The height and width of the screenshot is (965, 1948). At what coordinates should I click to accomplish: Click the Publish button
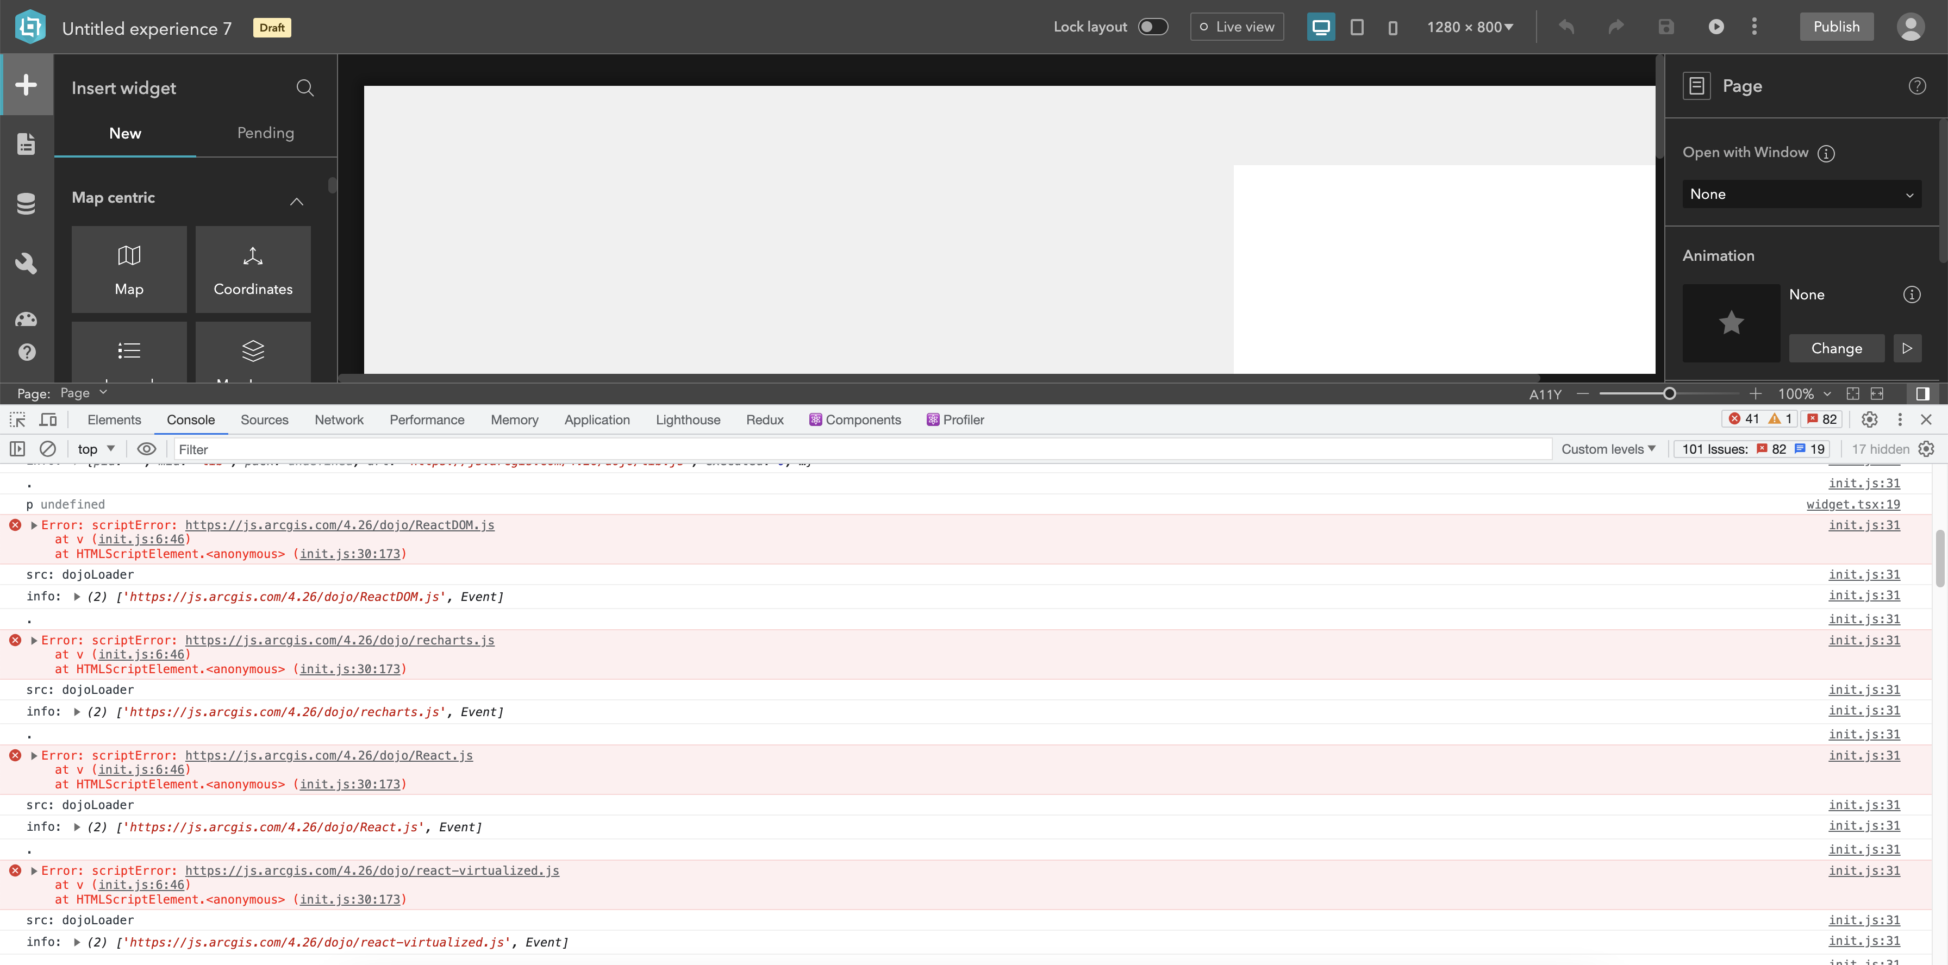pyautogui.click(x=1836, y=27)
